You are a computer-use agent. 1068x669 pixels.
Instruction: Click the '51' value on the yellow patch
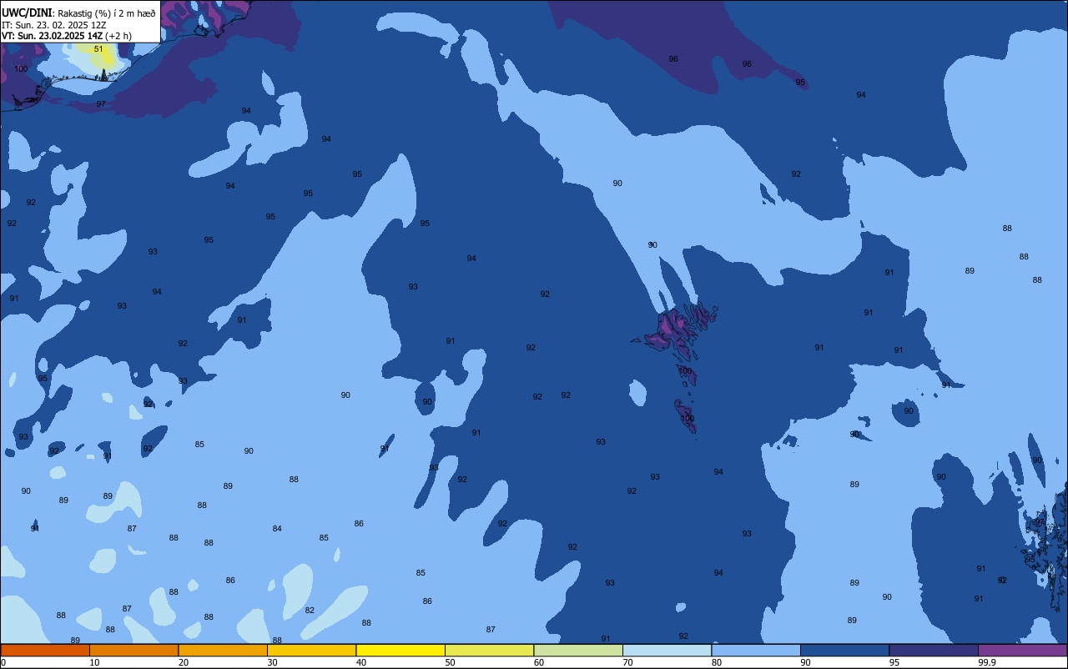point(98,49)
